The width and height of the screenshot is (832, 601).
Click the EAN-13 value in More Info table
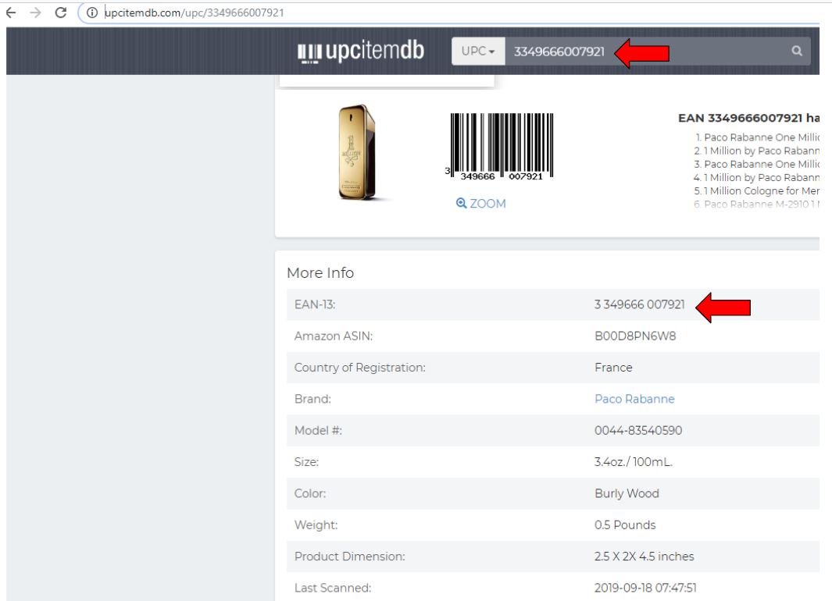[x=639, y=304]
